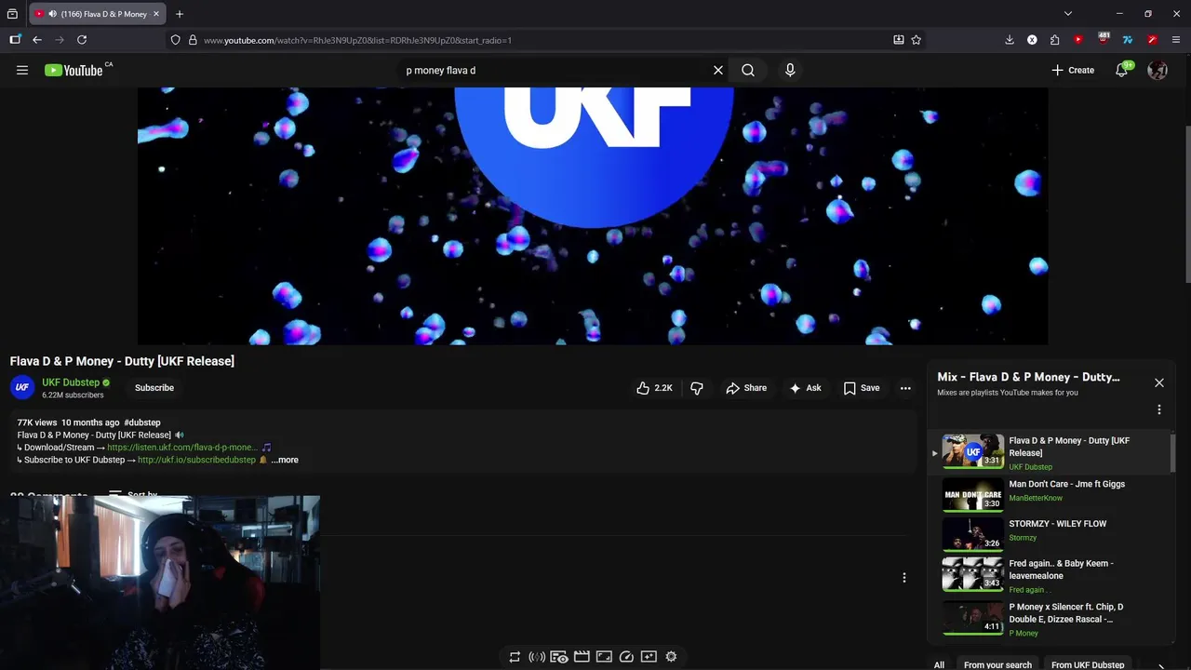Click the page scrollbar thumb
This screenshot has height=670, width=1191.
[x=1186, y=203]
